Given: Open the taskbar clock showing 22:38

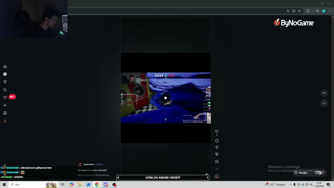Looking at the screenshot, I should coord(319,185).
